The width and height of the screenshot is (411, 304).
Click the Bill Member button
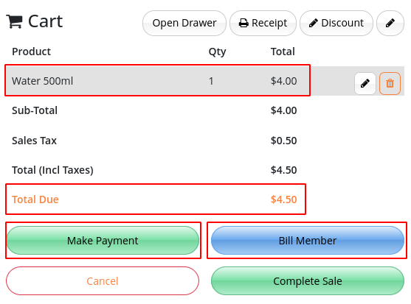point(308,241)
